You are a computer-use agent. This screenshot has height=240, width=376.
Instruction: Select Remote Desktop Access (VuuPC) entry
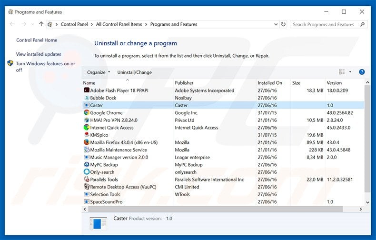123,187
